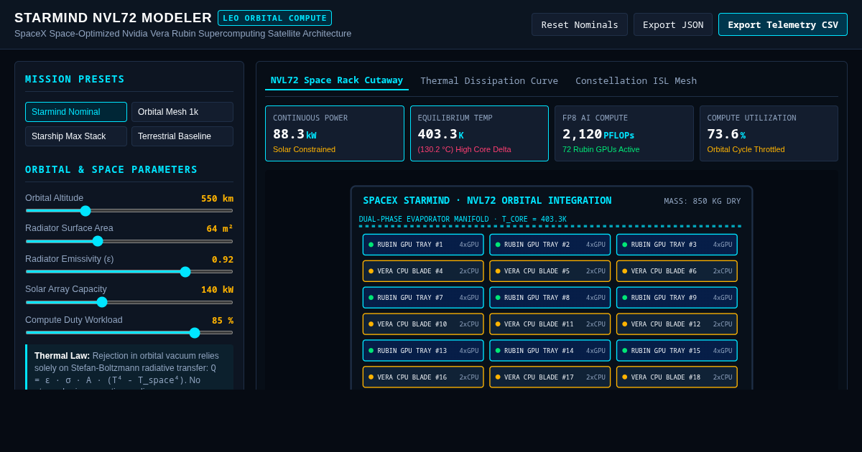The height and width of the screenshot is (452, 862).
Task: Click the Orbital & Space Parameters heading
Action: coord(111,169)
